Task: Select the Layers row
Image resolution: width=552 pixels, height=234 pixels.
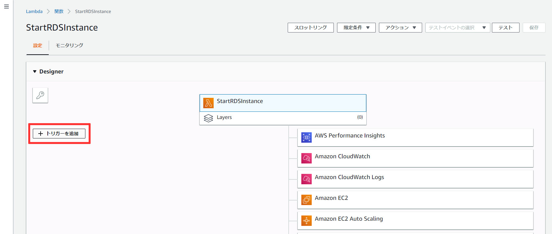Action: pyautogui.click(x=283, y=118)
